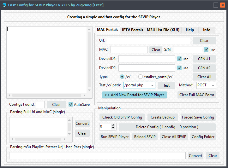
Task: Decrease the config position spinner
Action: [x=113, y=128]
